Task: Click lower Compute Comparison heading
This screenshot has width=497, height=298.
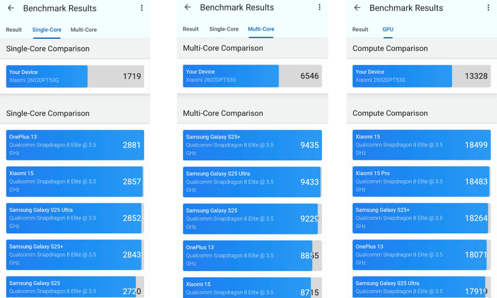Action: (390, 113)
